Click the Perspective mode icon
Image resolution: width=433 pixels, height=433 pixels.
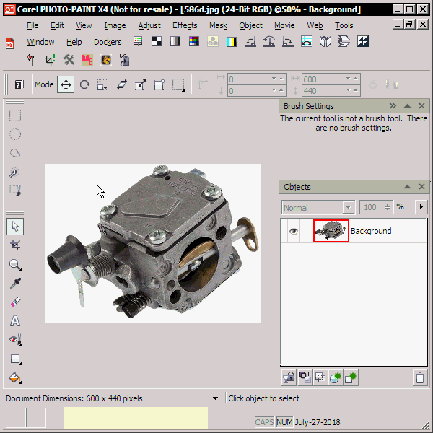click(x=159, y=84)
